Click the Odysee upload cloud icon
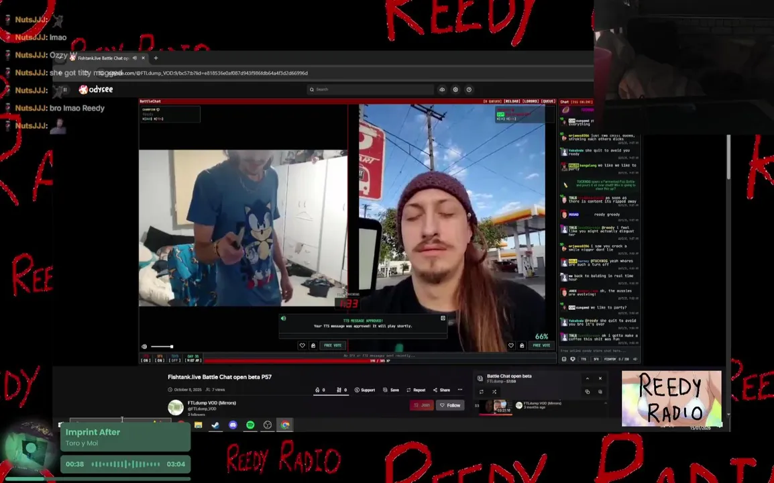This screenshot has width=774, height=483. click(442, 89)
